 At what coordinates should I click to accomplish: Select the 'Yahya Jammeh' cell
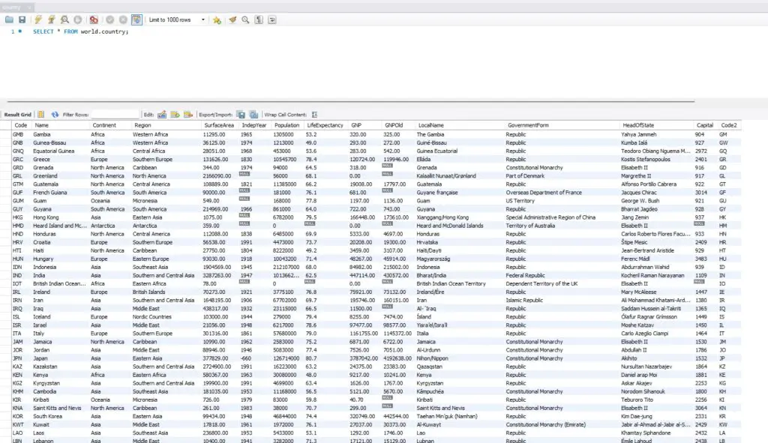pos(639,134)
